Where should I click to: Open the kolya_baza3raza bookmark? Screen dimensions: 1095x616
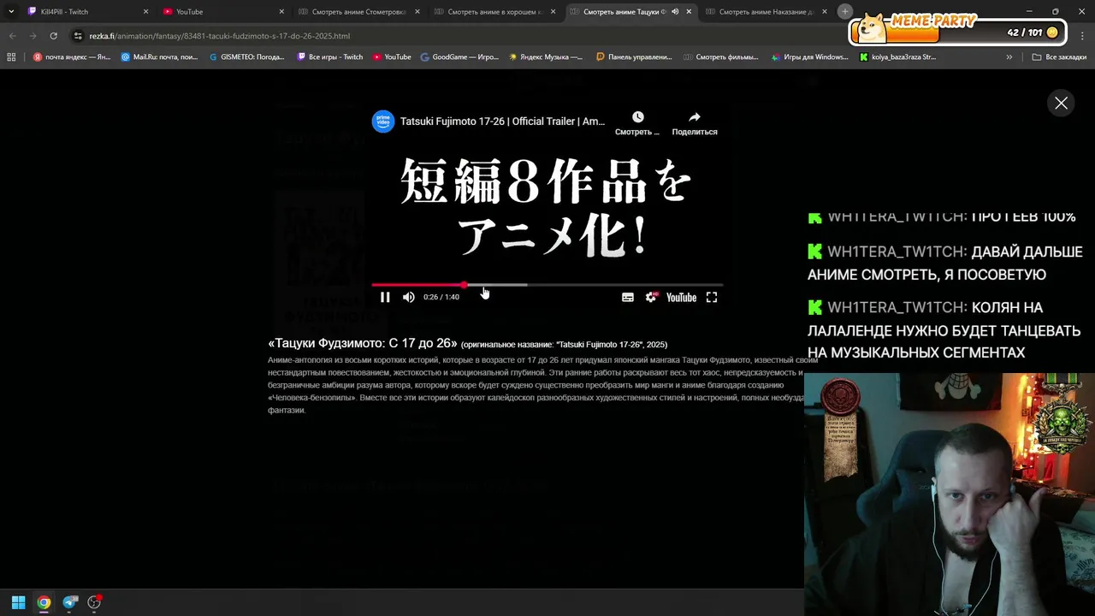898,57
